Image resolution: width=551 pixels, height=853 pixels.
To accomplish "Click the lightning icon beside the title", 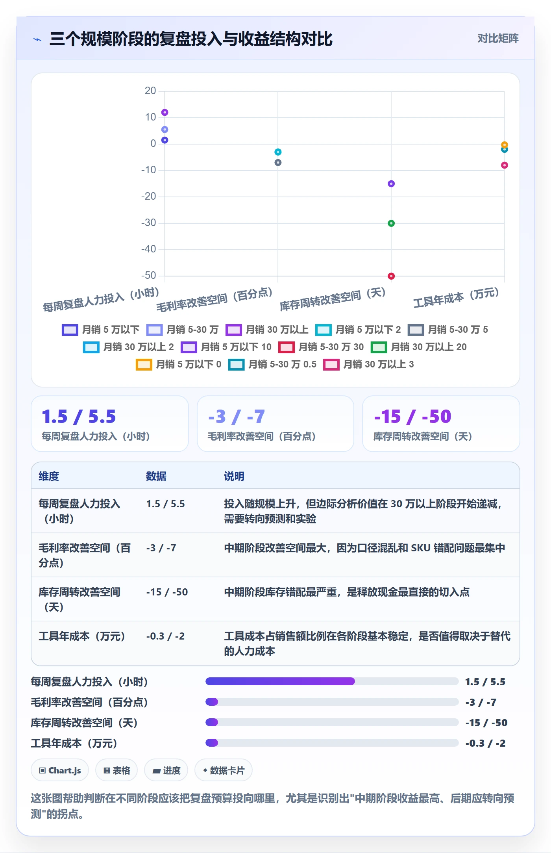I will point(37,39).
